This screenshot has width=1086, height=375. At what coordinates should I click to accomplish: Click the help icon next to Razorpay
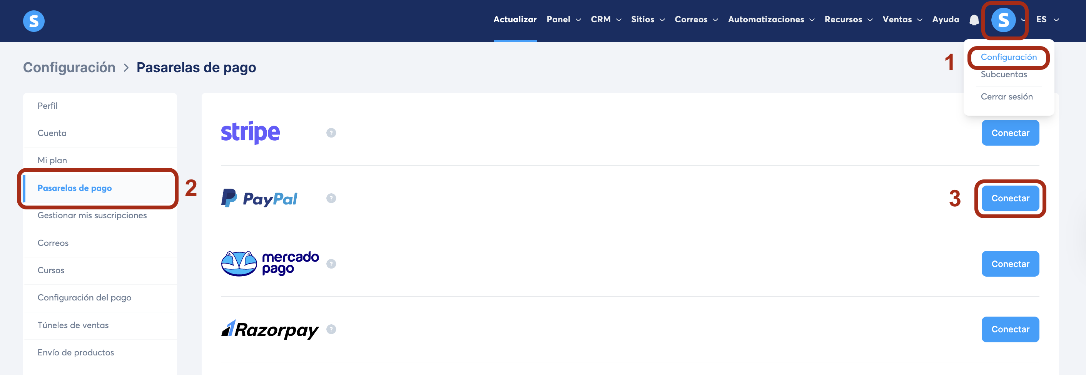tap(331, 329)
